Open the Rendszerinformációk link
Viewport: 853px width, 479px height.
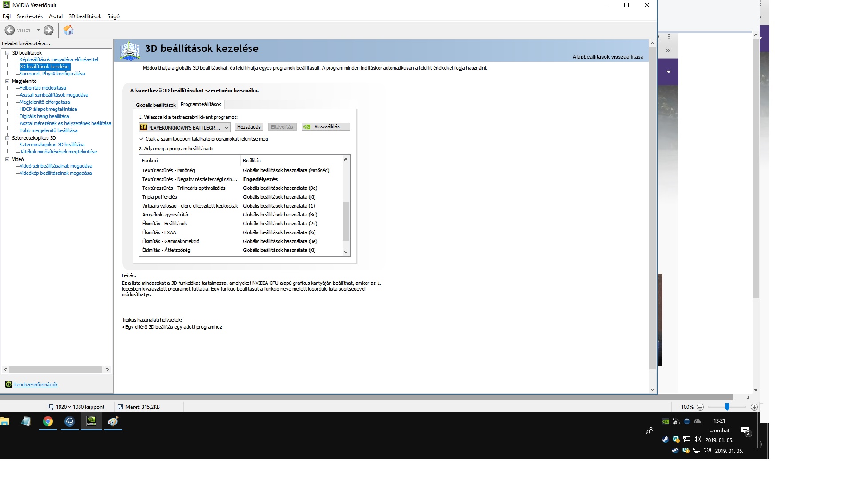tap(36, 385)
